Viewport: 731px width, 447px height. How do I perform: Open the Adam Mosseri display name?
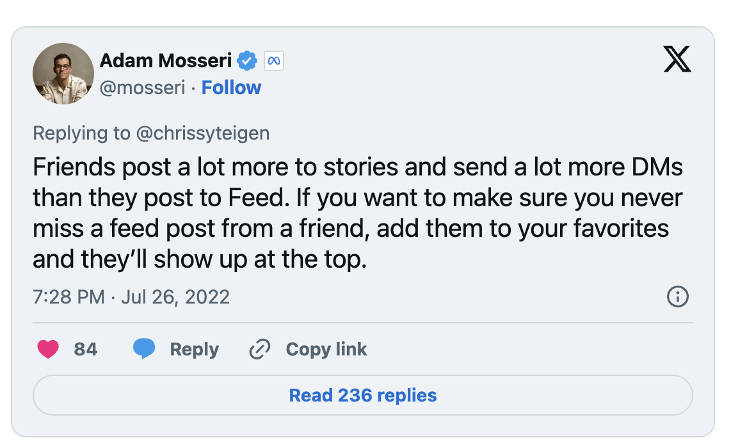(x=165, y=61)
